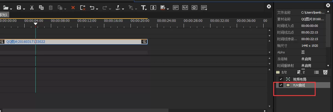333x112 pixels.
Task: Paste at the cursor using the clipboard icon
Action: pyautogui.click(x=51, y=8)
